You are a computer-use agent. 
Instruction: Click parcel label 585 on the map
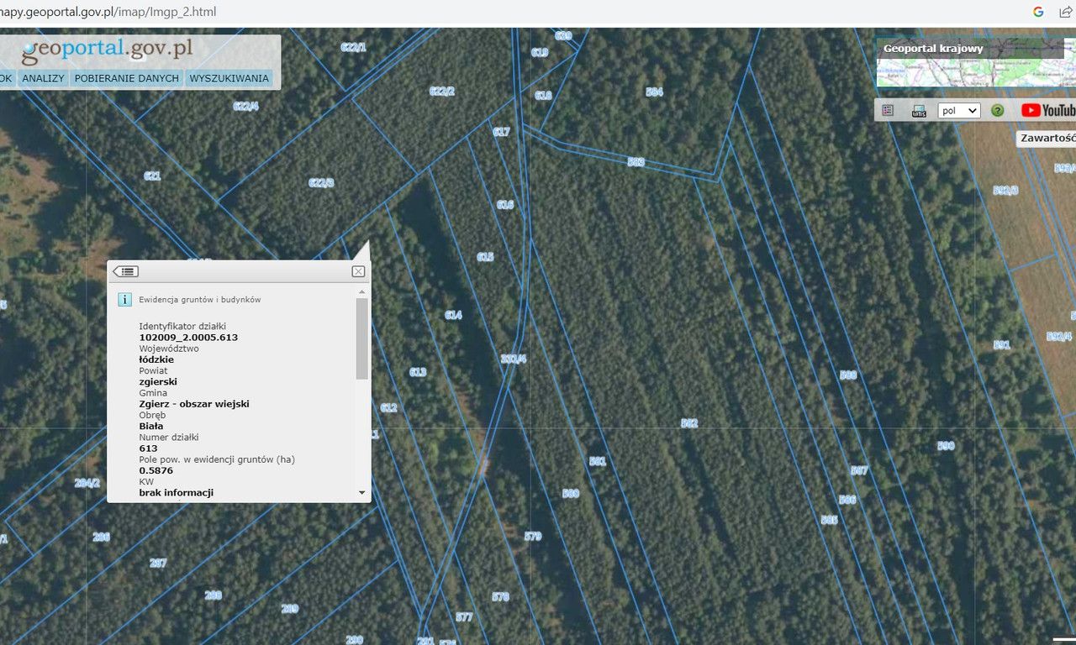coord(829,520)
